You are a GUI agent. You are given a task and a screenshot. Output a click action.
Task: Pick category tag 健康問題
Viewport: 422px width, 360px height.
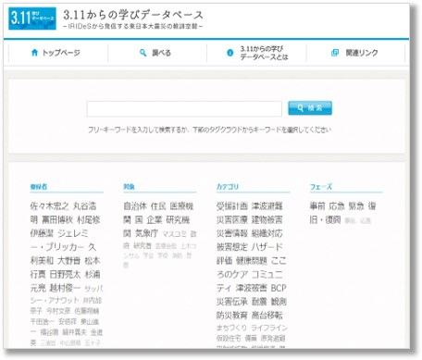point(252,261)
